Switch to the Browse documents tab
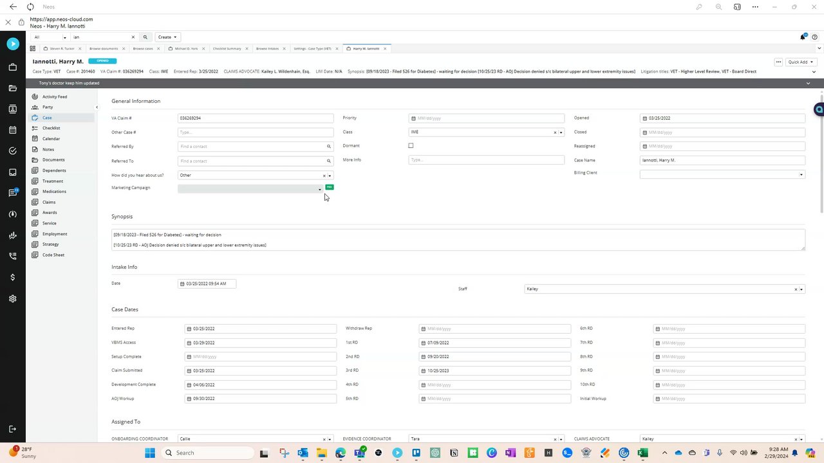Image resolution: width=824 pixels, height=463 pixels. (104, 49)
